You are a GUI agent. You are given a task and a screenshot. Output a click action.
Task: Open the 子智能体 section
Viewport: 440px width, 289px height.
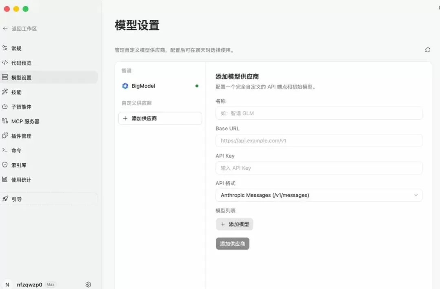click(x=49, y=107)
